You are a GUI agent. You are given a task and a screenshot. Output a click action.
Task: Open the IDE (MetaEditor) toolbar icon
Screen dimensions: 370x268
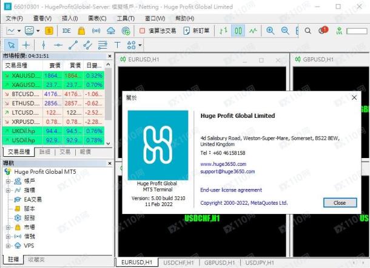click(67, 31)
